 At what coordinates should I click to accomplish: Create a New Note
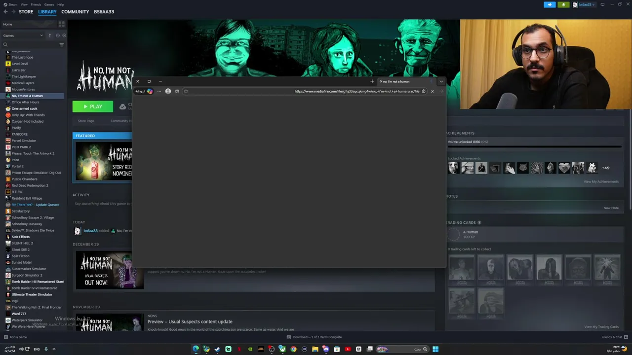(611, 208)
